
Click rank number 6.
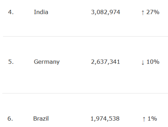click(x=10, y=119)
